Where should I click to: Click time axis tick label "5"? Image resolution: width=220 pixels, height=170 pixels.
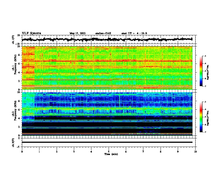pos(109,152)
